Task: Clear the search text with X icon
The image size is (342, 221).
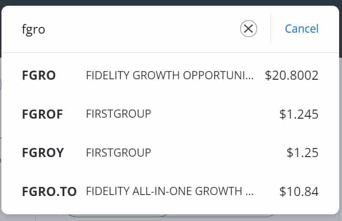Action: (x=248, y=28)
